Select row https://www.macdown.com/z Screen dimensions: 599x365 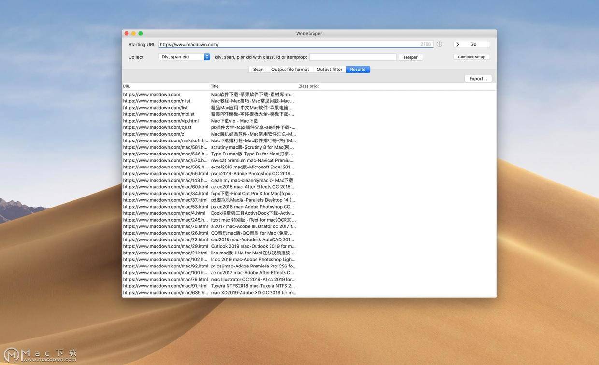point(309,134)
